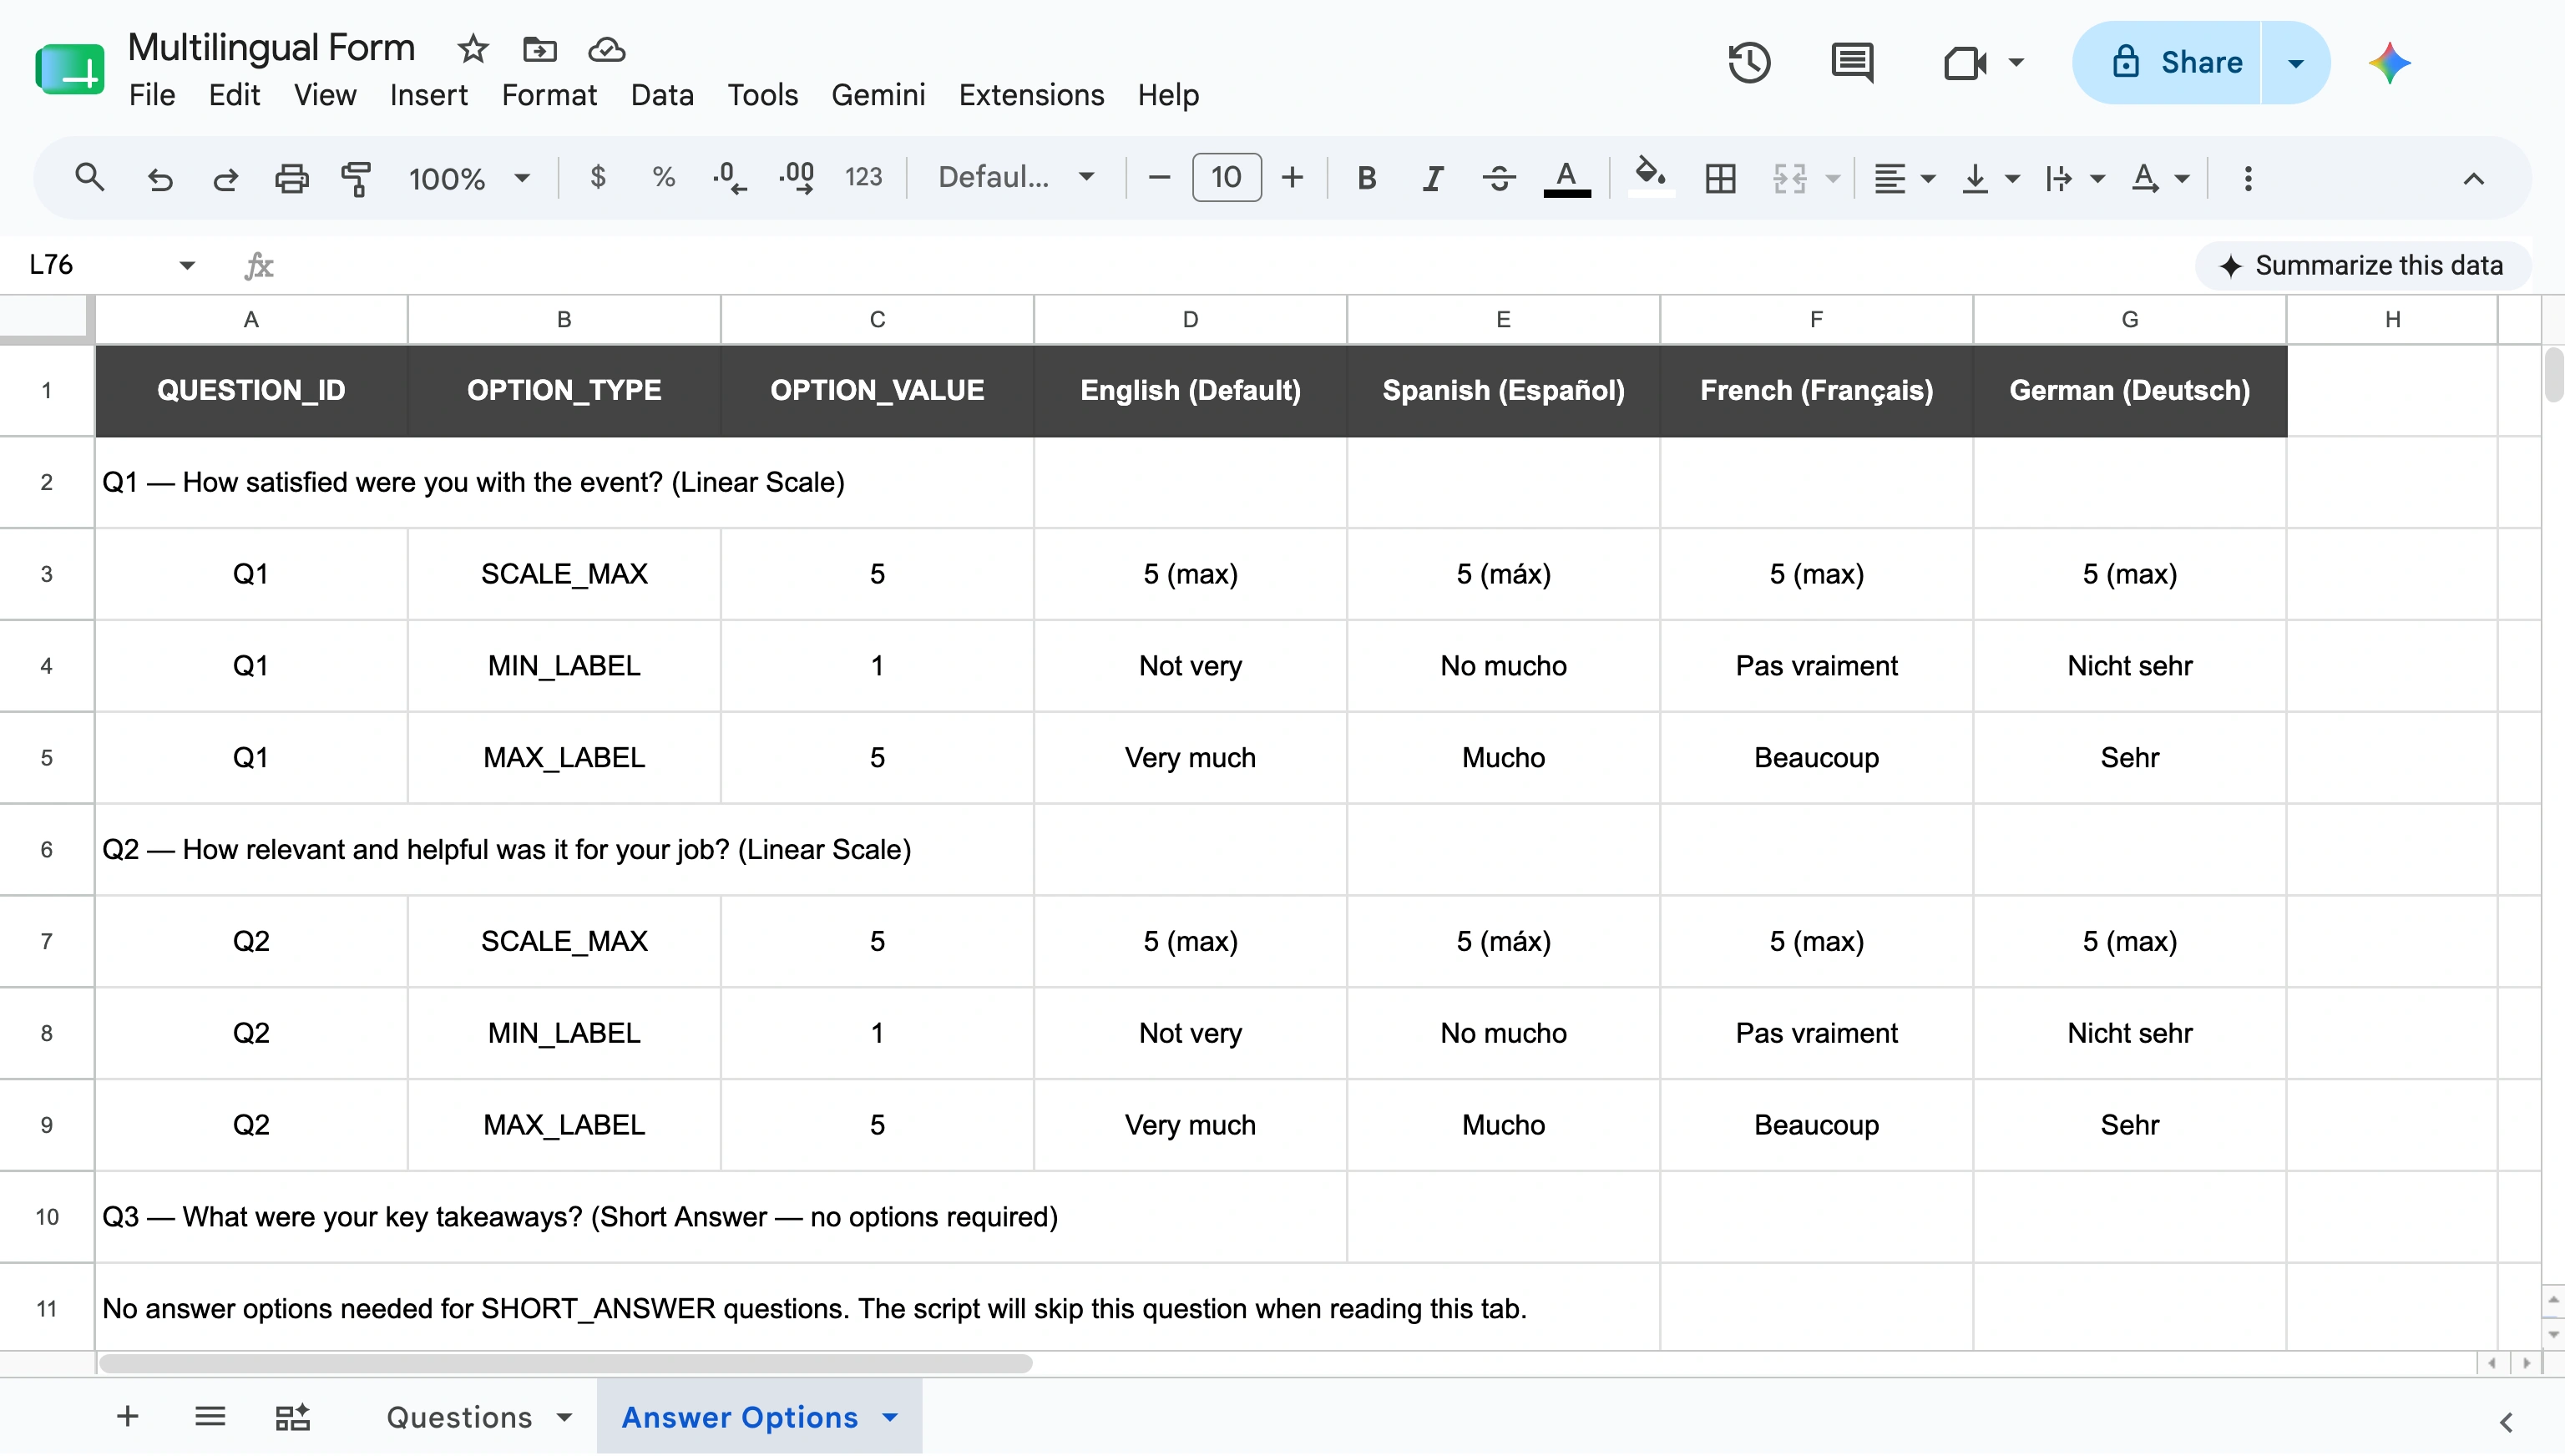Open the Insert menu
Image resolution: width=2565 pixels, height=1456 pixels.
(428, 95)
